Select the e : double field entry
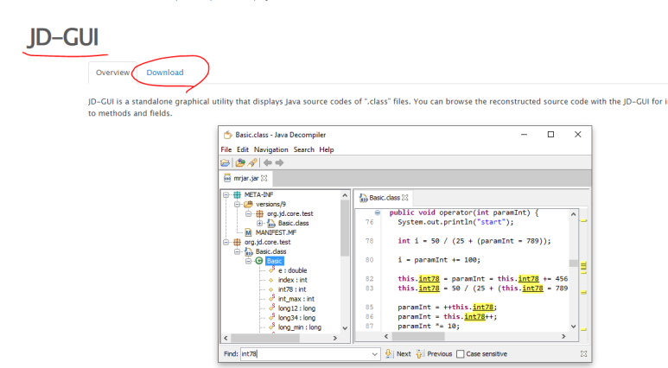This screenshot has height=368, width=668. point(292,270)
